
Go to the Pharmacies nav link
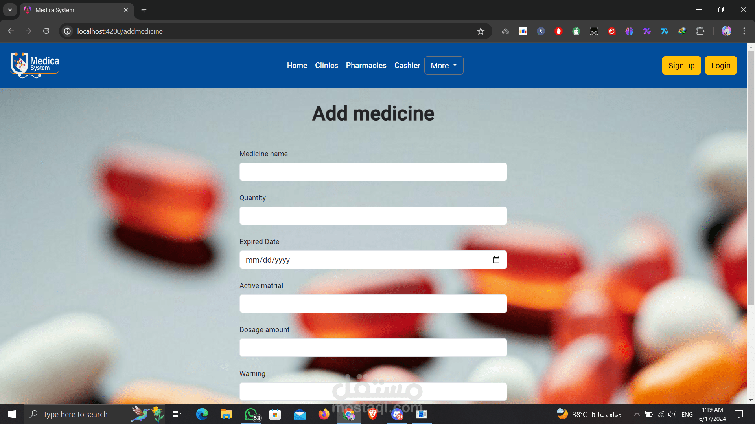(366, 66)
